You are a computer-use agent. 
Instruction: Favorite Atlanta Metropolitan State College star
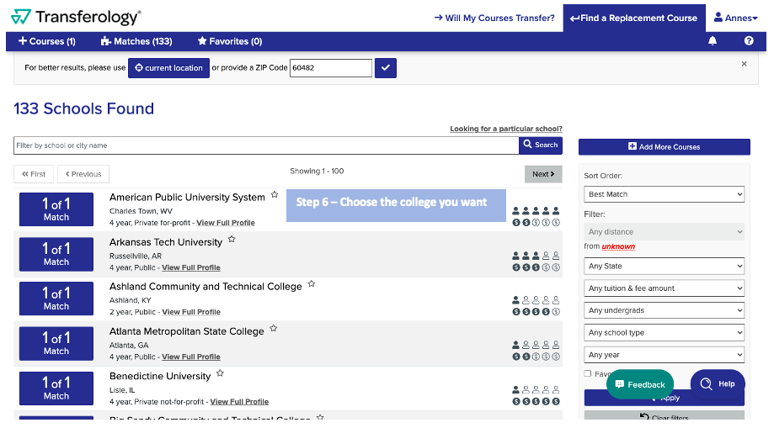[x=274, y=329]
